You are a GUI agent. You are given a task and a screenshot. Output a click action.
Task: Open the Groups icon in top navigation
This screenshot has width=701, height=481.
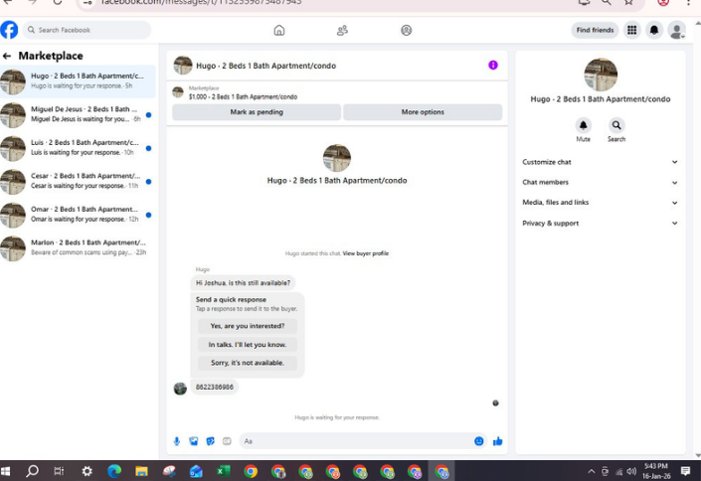pos(406,31)
